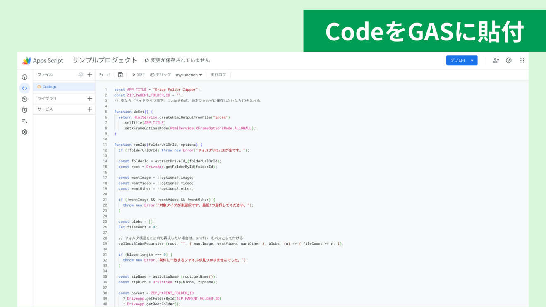Open the myFunction function dropdown
This screenshot has height=307, width=546.
pos(189,75)
